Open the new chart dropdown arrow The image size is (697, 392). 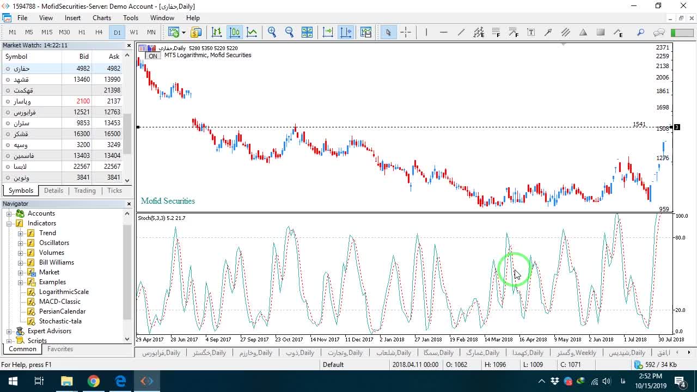pyautogui.click(x=184, y=32)
